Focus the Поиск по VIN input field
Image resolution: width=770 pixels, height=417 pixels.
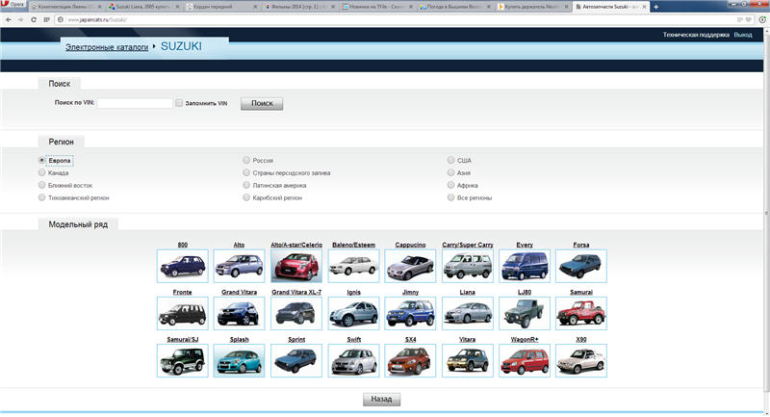[135, 103]
